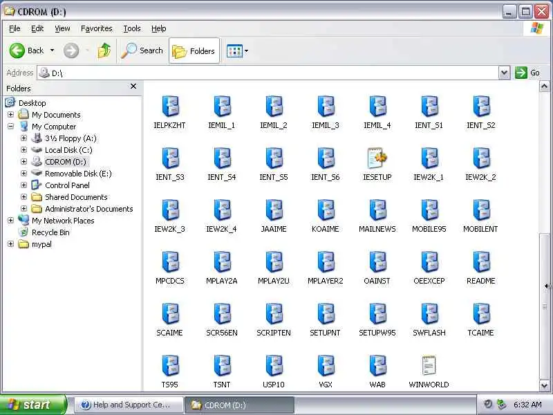Expand the Control Panel node
553x415 pixels.
tap(24, 185)
